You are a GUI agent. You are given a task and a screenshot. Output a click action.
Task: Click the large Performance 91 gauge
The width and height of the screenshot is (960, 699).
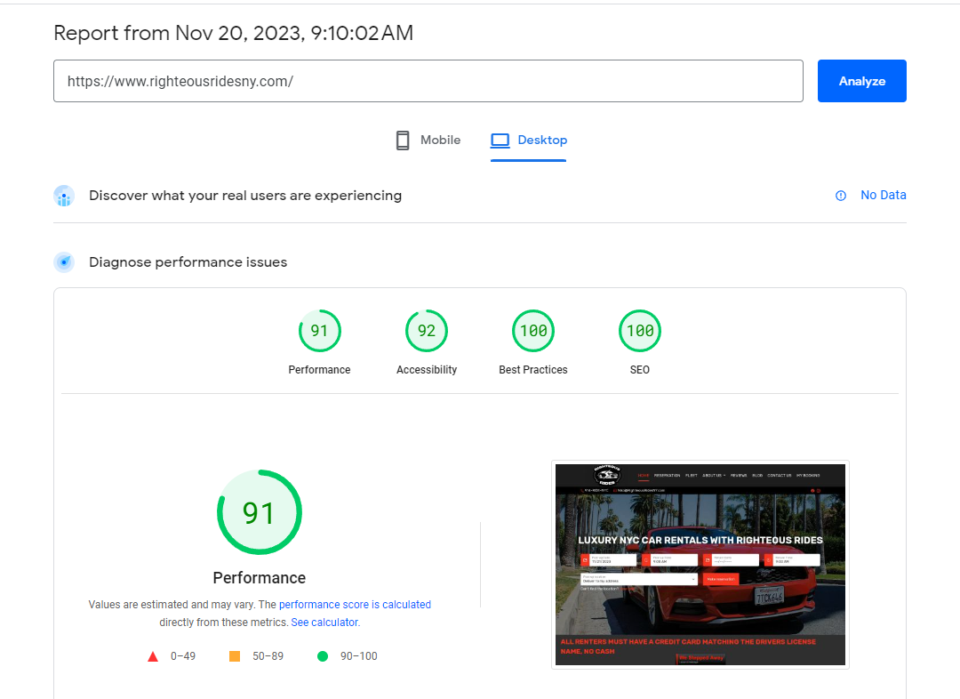[259, 512]
